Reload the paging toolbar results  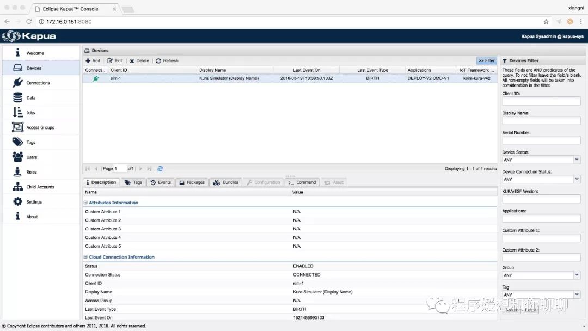click(x=160, y=169)
